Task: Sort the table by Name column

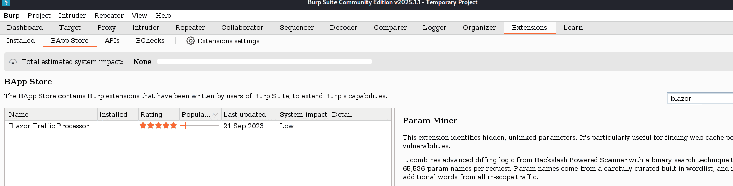Action: click(51, 115)
